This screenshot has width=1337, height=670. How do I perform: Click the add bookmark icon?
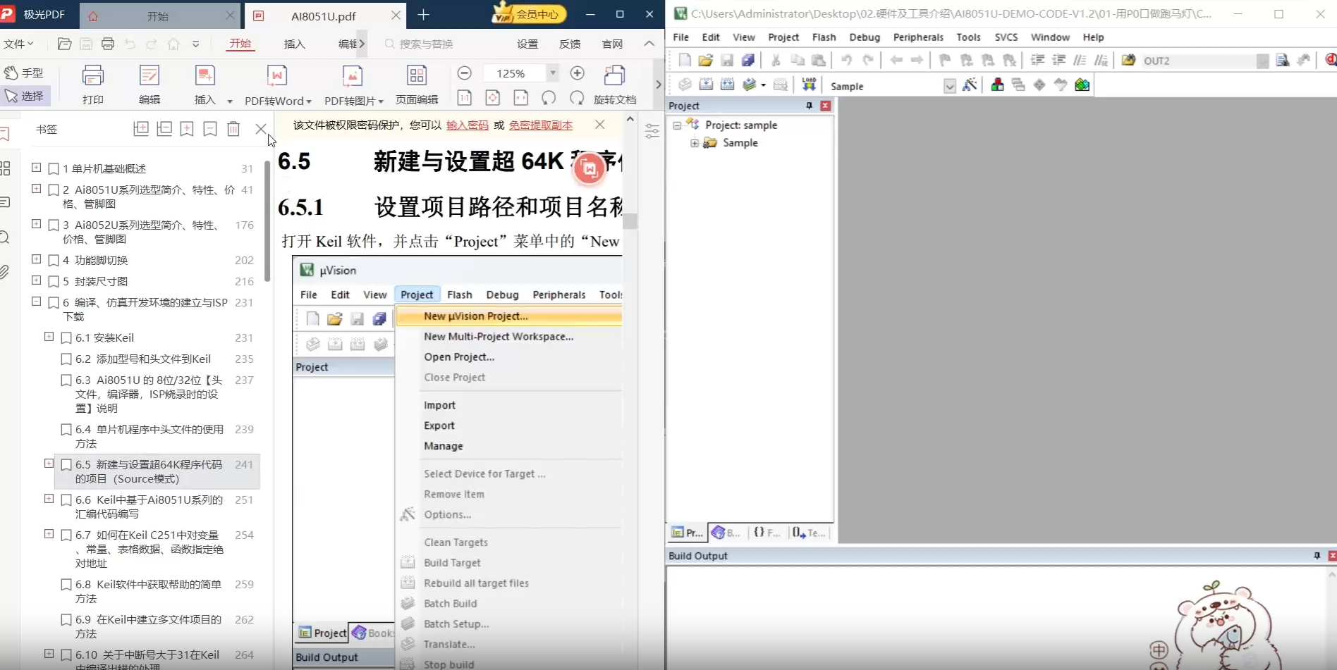coord(187,129)
